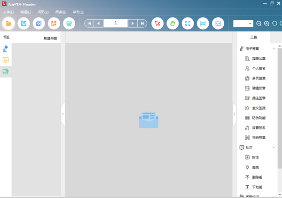Open the 视图 menu
Viewport: 282px width, 198px height.
tap(43, 12)
